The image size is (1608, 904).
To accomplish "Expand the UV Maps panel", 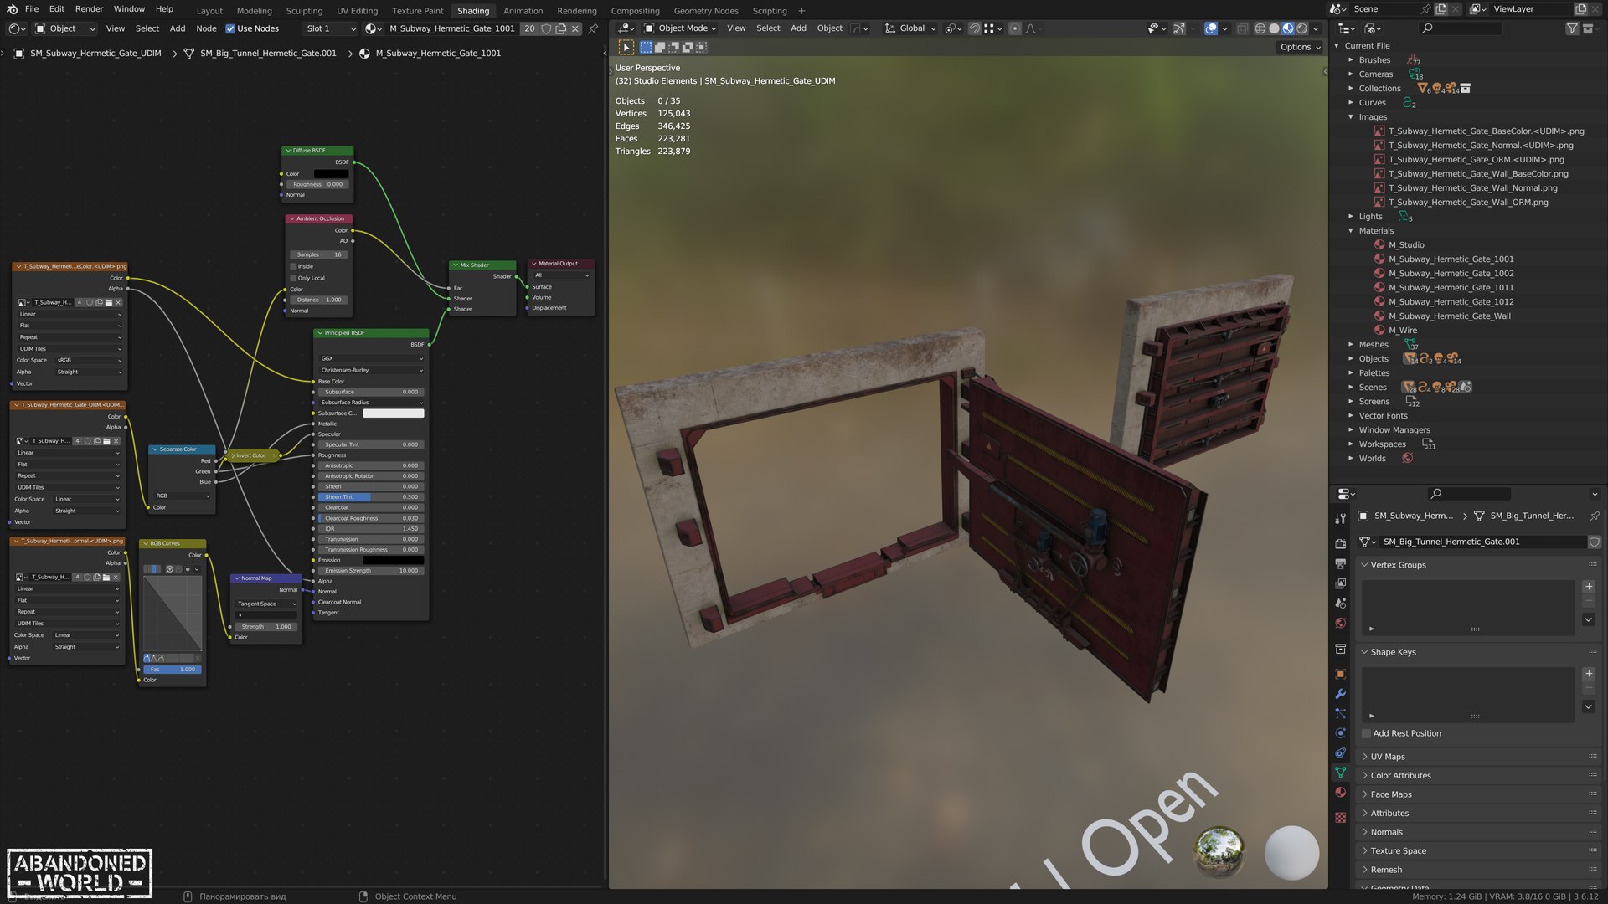I will 1388,757.
